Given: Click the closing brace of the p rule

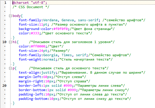Looking at the screenshot, I should (14, 103).
